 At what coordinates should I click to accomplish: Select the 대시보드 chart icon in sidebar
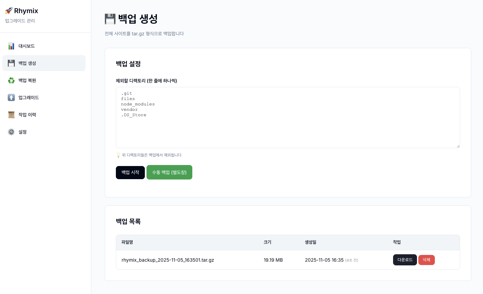(11, 46)
